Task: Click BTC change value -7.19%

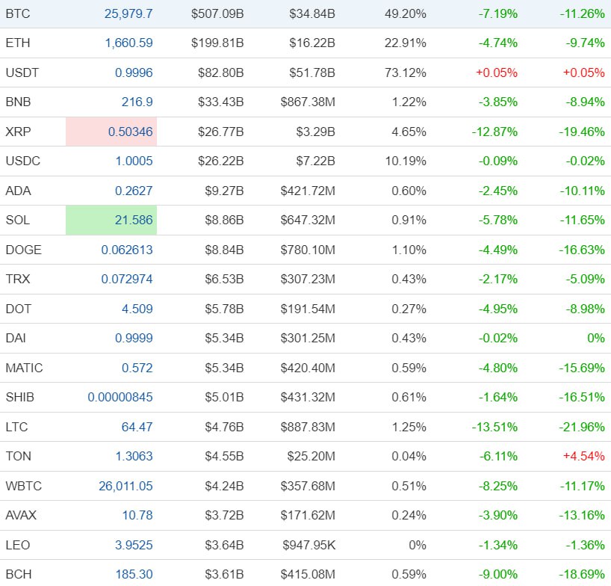Action: [x=498, y=14]
